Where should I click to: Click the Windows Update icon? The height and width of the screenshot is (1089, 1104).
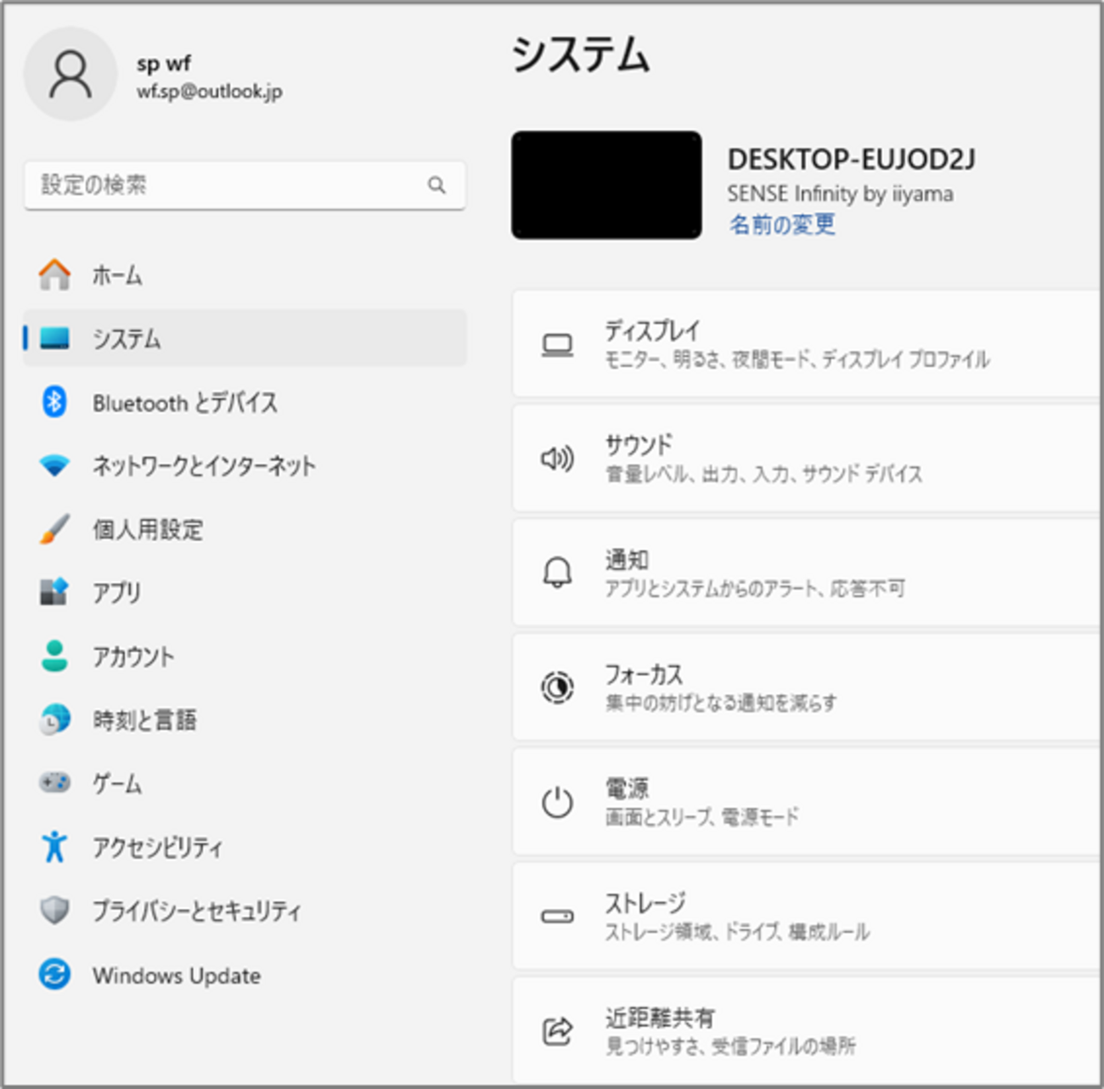54,974
